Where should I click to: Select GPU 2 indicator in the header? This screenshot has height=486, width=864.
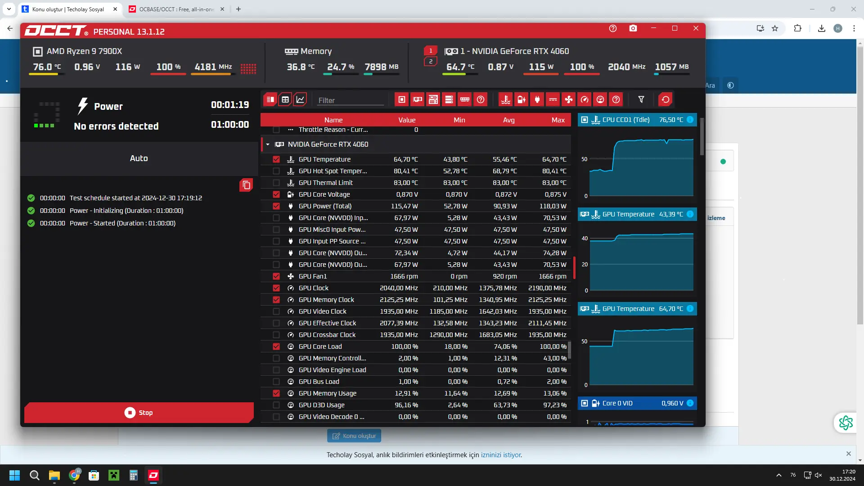[431, 61]
